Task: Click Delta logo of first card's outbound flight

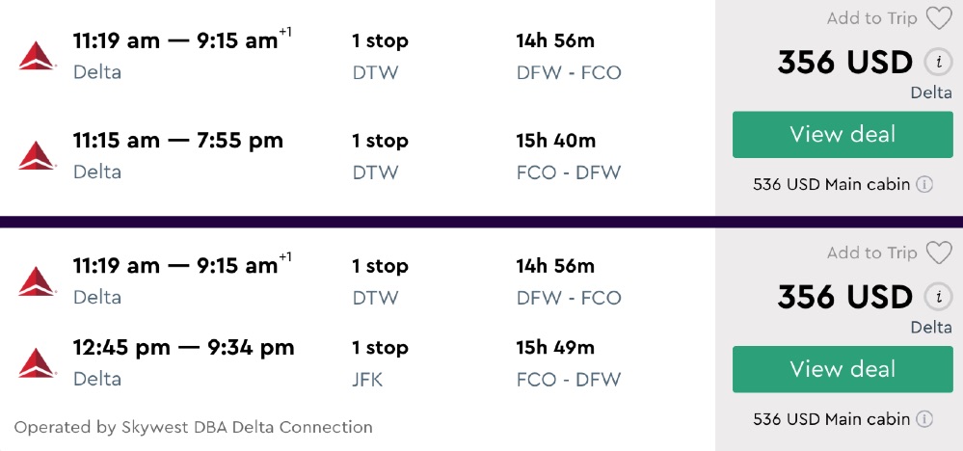Action: click(38, 56)
